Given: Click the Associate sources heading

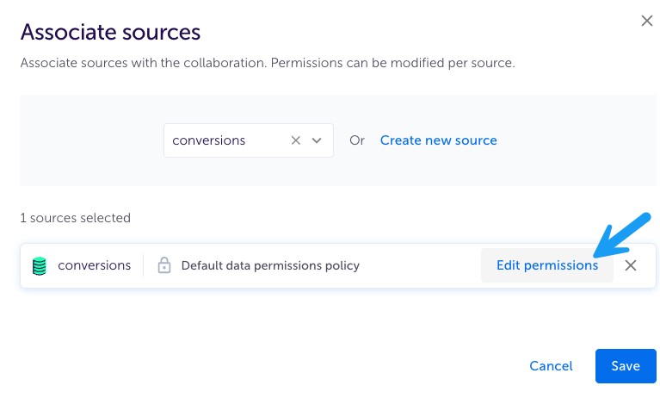Looking at the screenshot, I should coord(110,32).
